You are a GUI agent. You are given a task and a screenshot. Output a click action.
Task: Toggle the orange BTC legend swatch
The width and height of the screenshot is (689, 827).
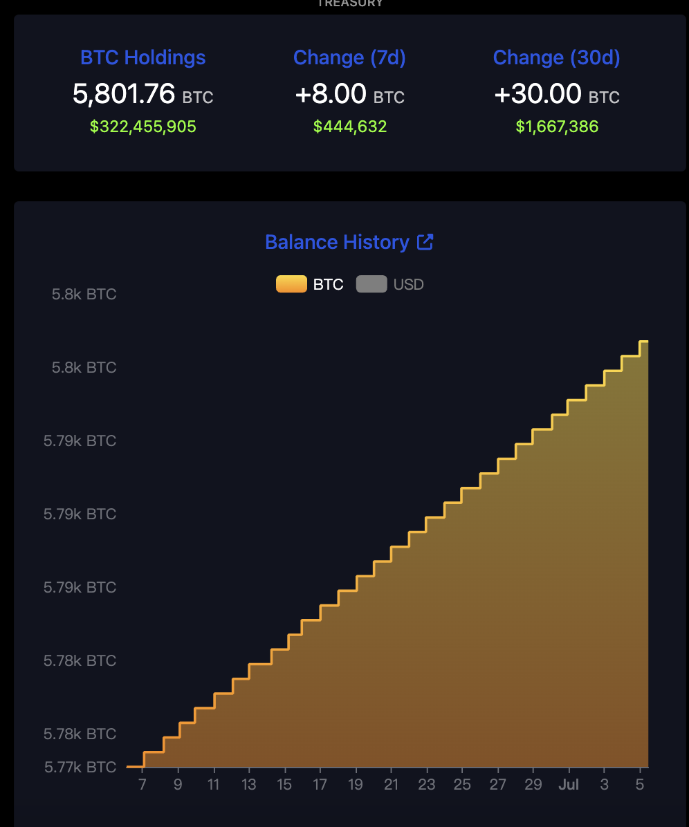[x=291, y=284]
